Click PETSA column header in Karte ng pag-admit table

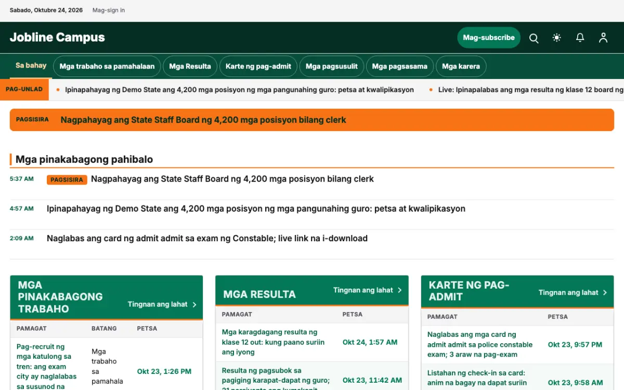[558, 317]
